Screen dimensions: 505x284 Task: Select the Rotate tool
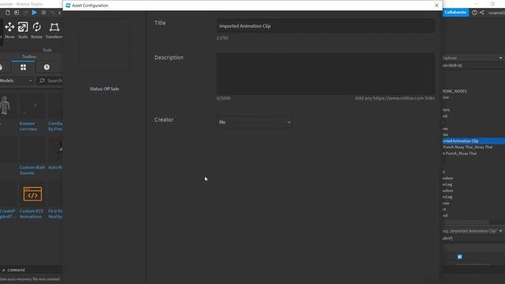pos(37,30)
